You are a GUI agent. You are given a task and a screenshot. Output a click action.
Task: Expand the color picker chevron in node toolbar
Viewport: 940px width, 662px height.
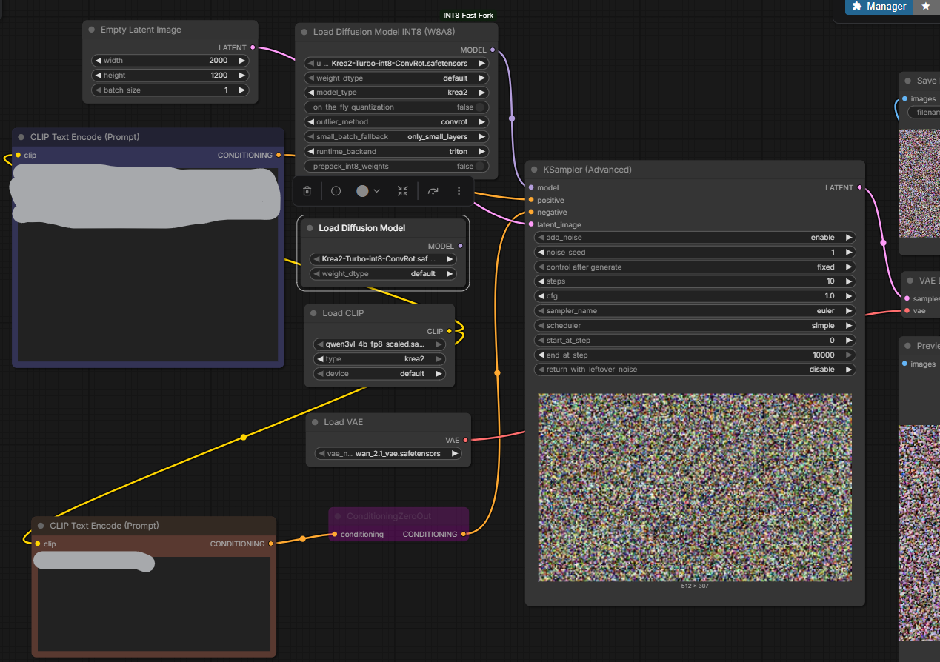point(377,191)
